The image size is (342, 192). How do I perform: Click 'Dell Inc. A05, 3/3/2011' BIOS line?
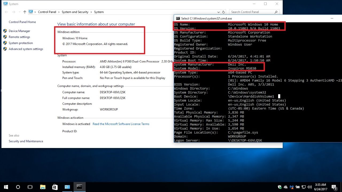pyautogui.click(x=251, y=85)
